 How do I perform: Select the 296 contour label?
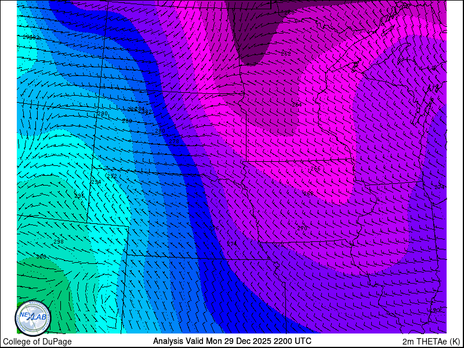point(79,195)
